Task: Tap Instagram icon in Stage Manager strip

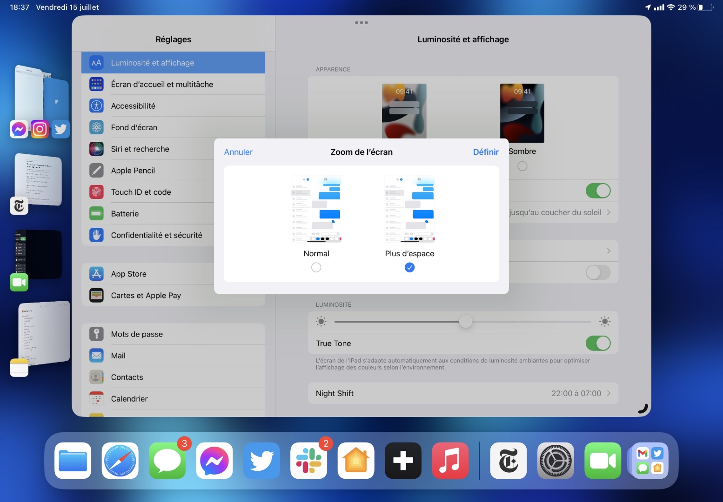Action: (40, 129)
